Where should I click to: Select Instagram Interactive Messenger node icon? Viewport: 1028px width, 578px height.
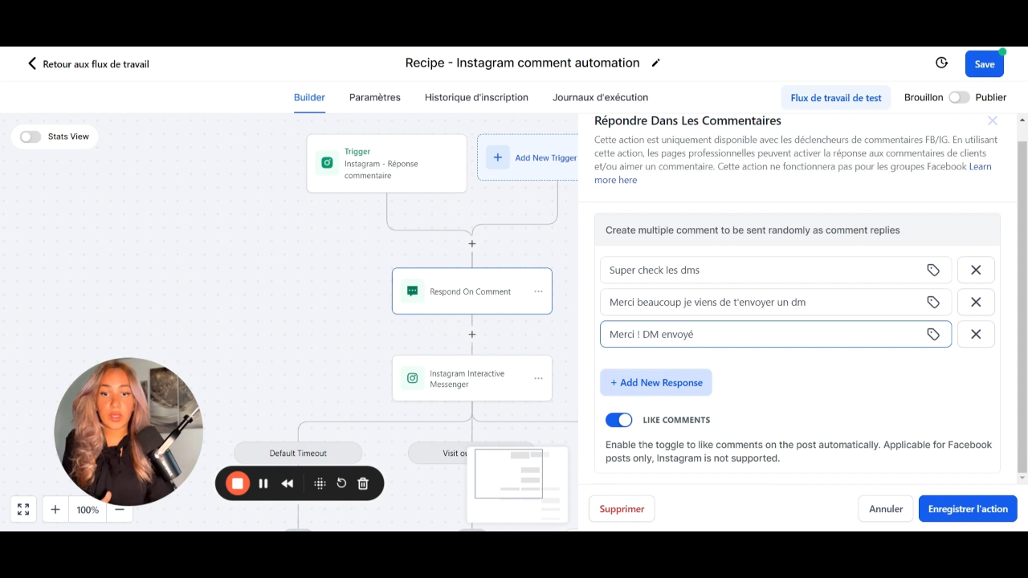click(x=412, y=378)
